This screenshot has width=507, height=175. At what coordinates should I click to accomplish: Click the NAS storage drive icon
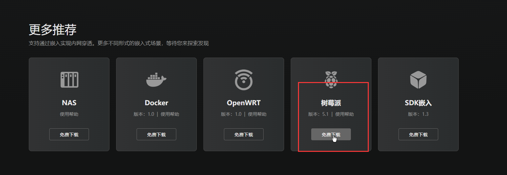69,80
